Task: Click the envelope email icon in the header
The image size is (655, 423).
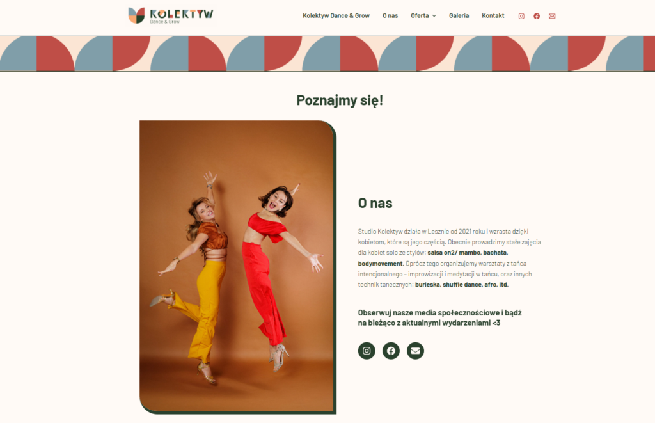Action: [x=552, y=16]
